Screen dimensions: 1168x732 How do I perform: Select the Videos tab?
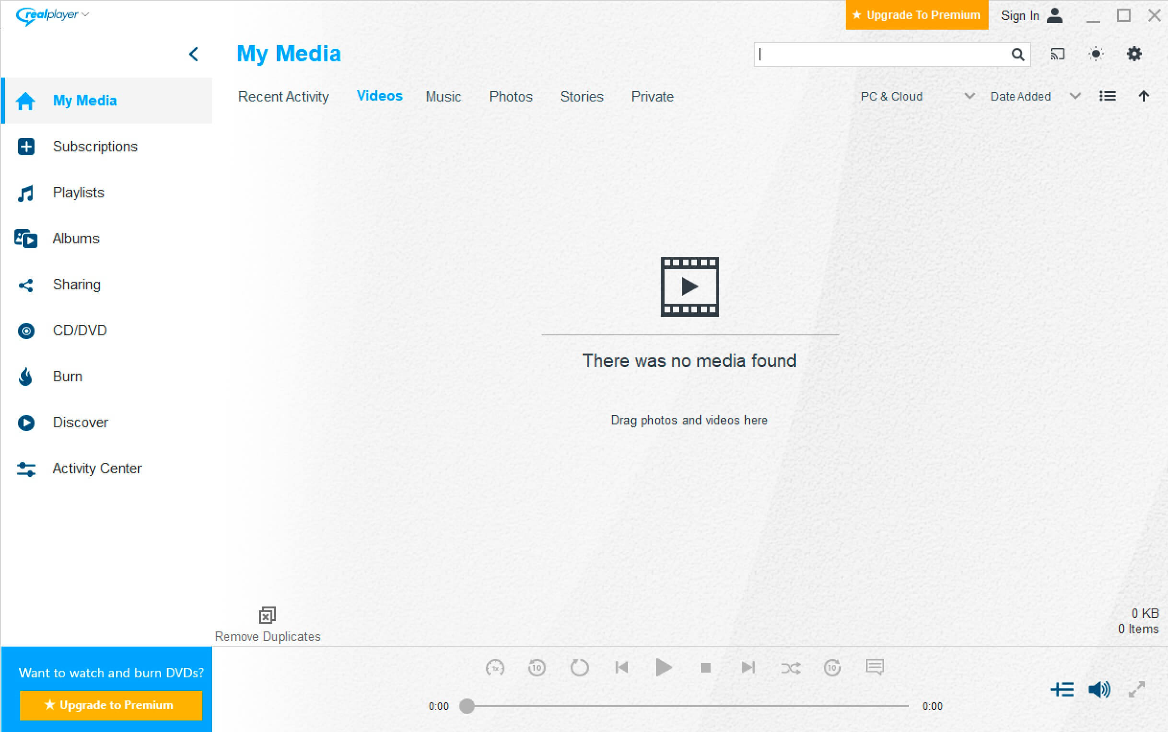(x=378, y=95)
